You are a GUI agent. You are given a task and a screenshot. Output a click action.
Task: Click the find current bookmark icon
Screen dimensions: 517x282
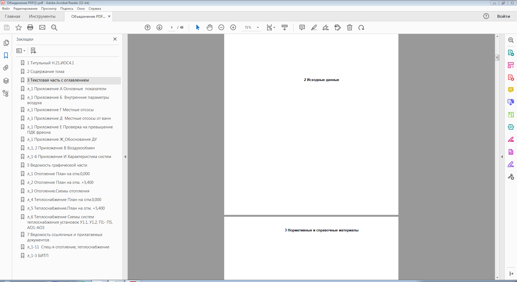(33, 51)
